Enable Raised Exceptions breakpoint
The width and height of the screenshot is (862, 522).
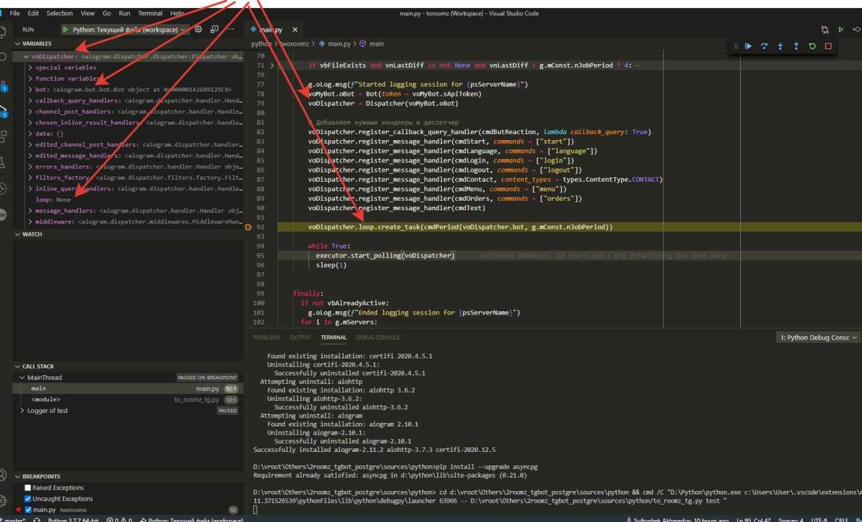point(28,488)
